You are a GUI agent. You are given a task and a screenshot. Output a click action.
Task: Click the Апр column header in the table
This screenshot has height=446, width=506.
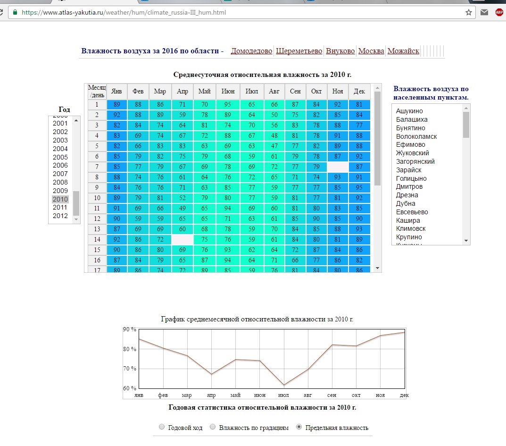[x=182, y=92]
